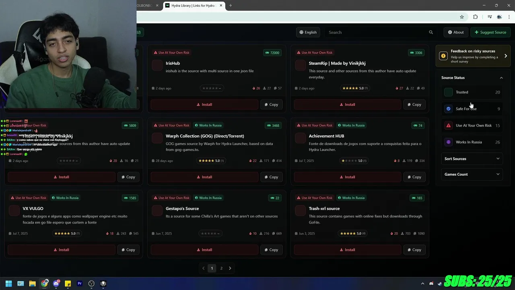
Task: Toggle the Use At Your Own Risk filter
Action: click(472, 125)
